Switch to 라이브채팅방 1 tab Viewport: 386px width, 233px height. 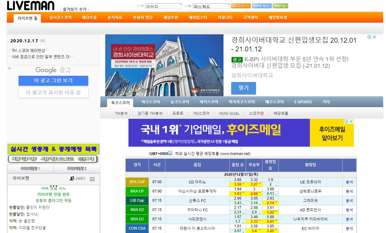click(30, 169)
